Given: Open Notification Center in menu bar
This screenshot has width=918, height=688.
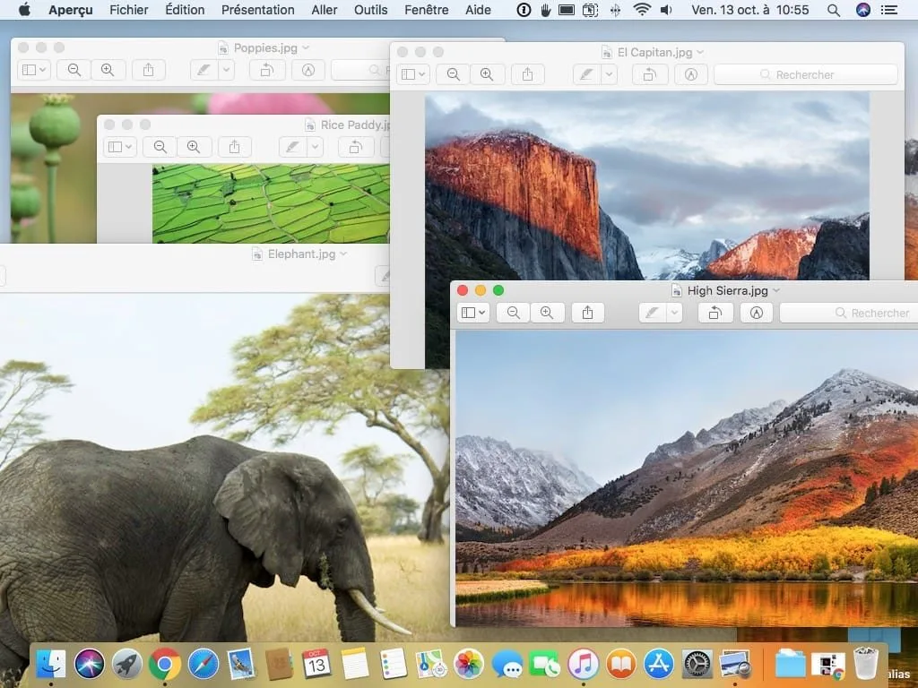Looking at the screenshot, I should (888, 10).
